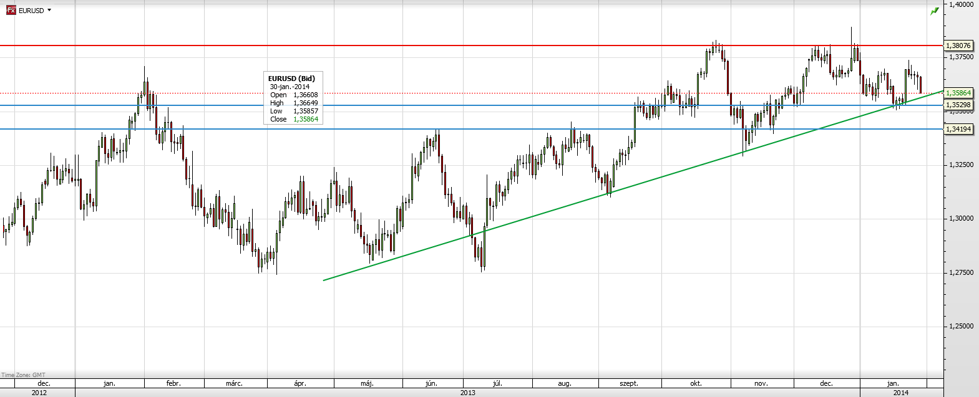The width and height of the screenshot is (979, 397).
Task: Click the 1,32500 price axis value
Action: (x=960, y=165)
